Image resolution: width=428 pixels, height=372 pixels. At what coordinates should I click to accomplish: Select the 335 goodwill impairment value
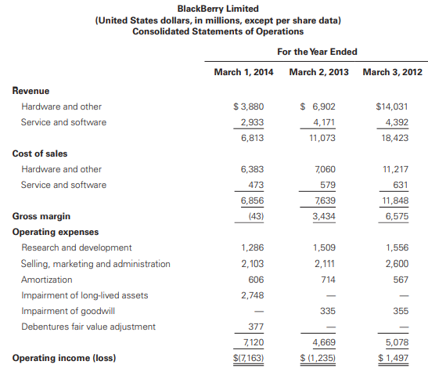point(328,311)
